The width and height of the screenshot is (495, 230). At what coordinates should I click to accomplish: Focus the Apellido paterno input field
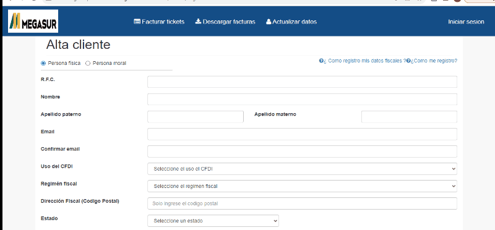(x=196, y=116)
